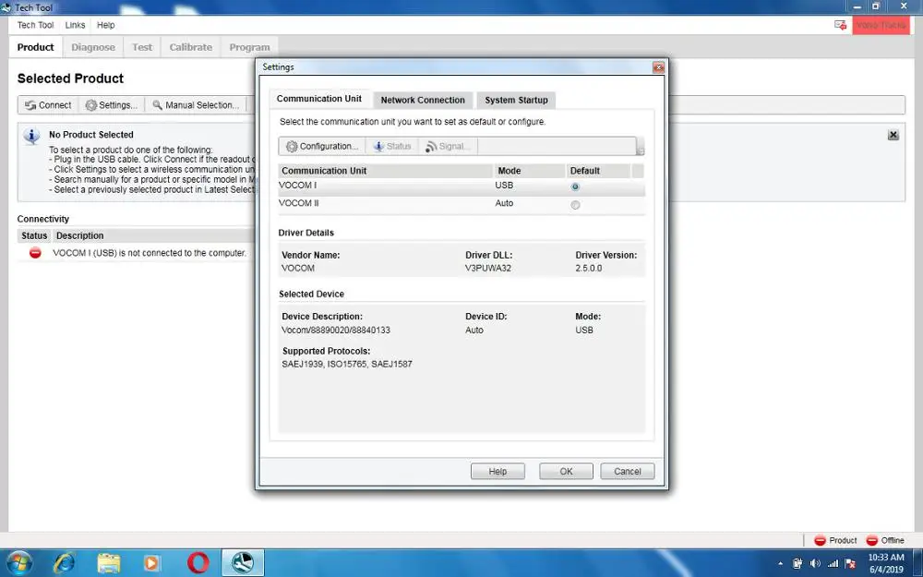The image size is (923, 577).
Task: Go to the Test tab
Action: click(142, 47)
